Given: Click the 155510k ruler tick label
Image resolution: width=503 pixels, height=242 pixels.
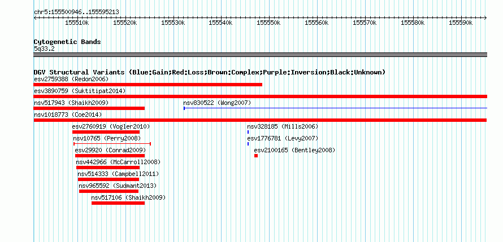Looking at the screenshot, I should 77,23.
